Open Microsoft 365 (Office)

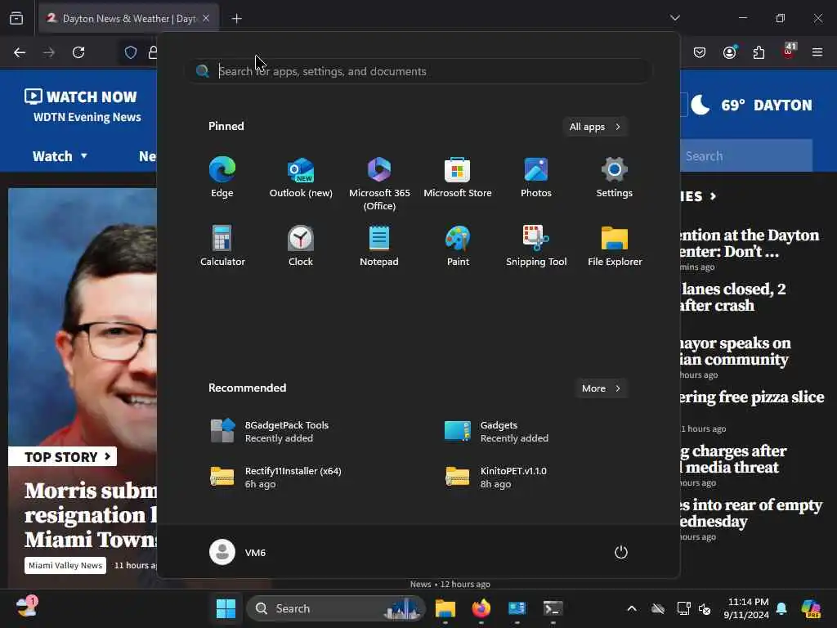(x=379, y=183)
